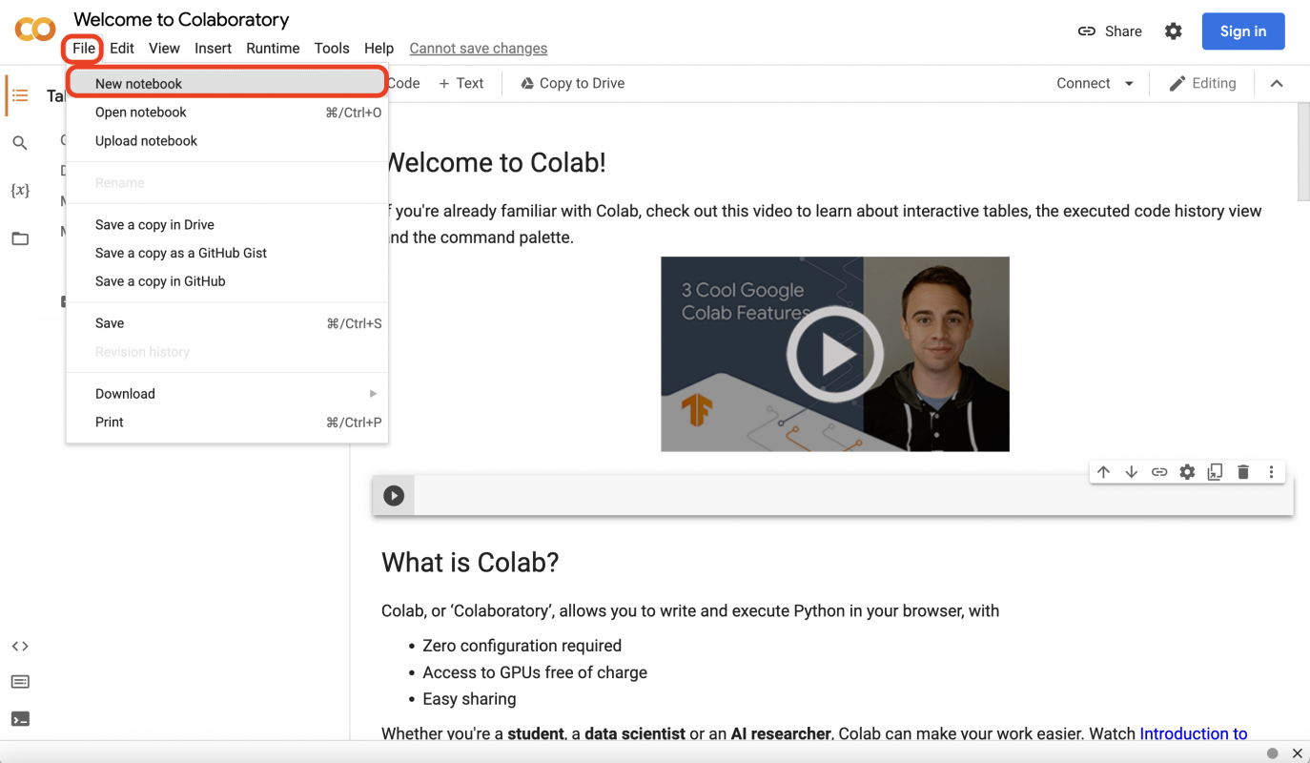The width and height of the screenshot is (1310, 763).
Task: Open the code snippets icon
Action: (x=20, y=646)
